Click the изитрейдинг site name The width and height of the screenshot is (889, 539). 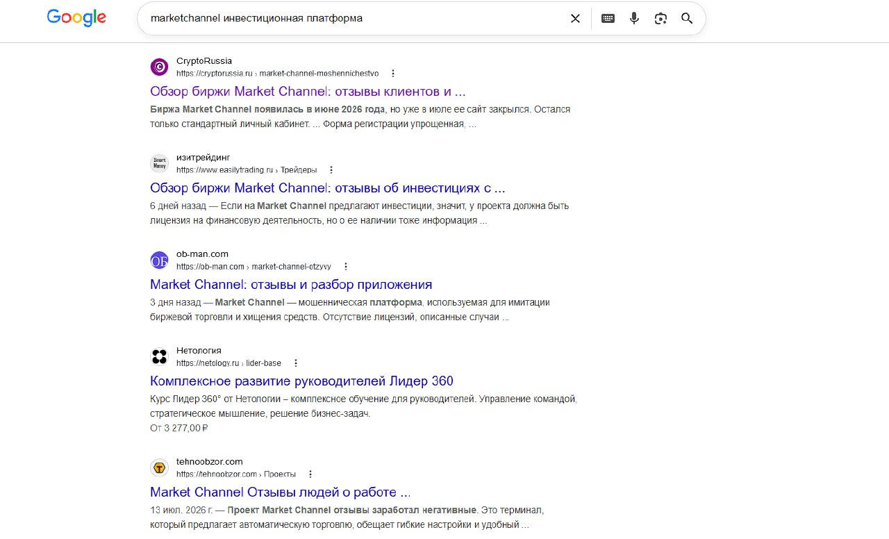(x=203, y=158)
